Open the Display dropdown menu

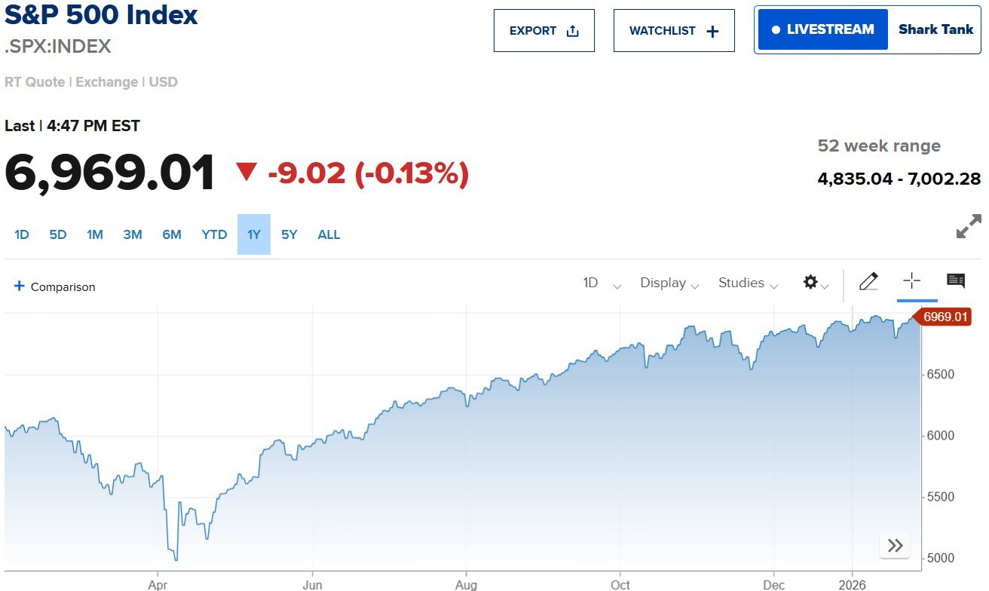pos(669,283)
